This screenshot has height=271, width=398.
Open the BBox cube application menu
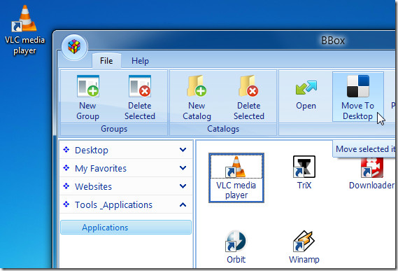(74, 48)
